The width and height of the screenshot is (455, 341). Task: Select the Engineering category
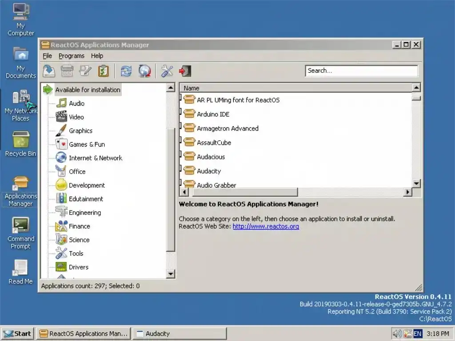85,213
